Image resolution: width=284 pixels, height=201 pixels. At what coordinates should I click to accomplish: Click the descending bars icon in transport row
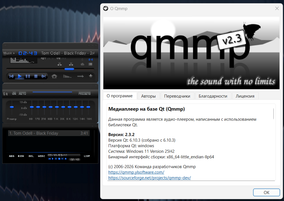click(67, 76)
